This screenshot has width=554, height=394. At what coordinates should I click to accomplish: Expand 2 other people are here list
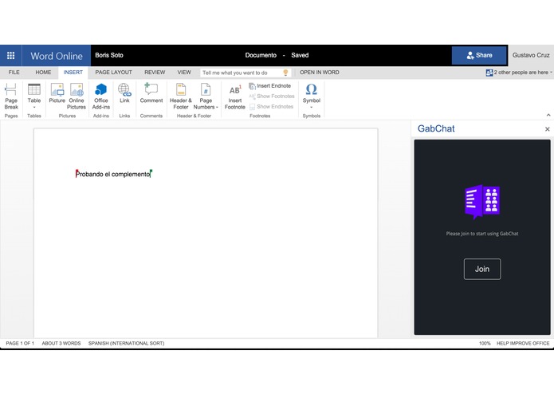519,73
